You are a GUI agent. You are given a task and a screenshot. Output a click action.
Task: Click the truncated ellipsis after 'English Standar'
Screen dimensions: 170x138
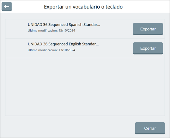(97, 45)
